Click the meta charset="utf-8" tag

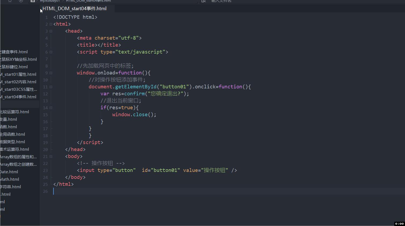(109, 38)
